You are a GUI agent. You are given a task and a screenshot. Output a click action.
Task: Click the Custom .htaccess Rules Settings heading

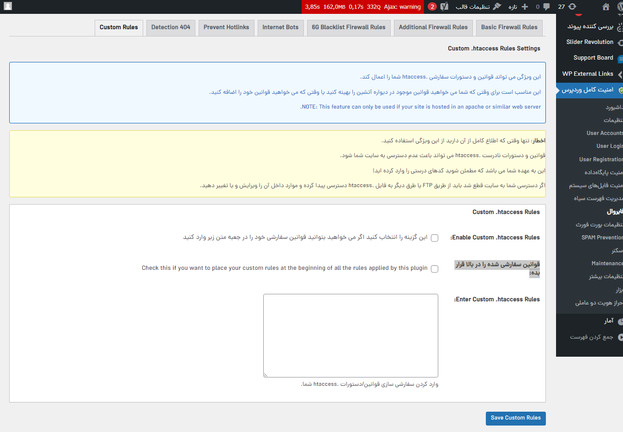[x=494, y=49]
